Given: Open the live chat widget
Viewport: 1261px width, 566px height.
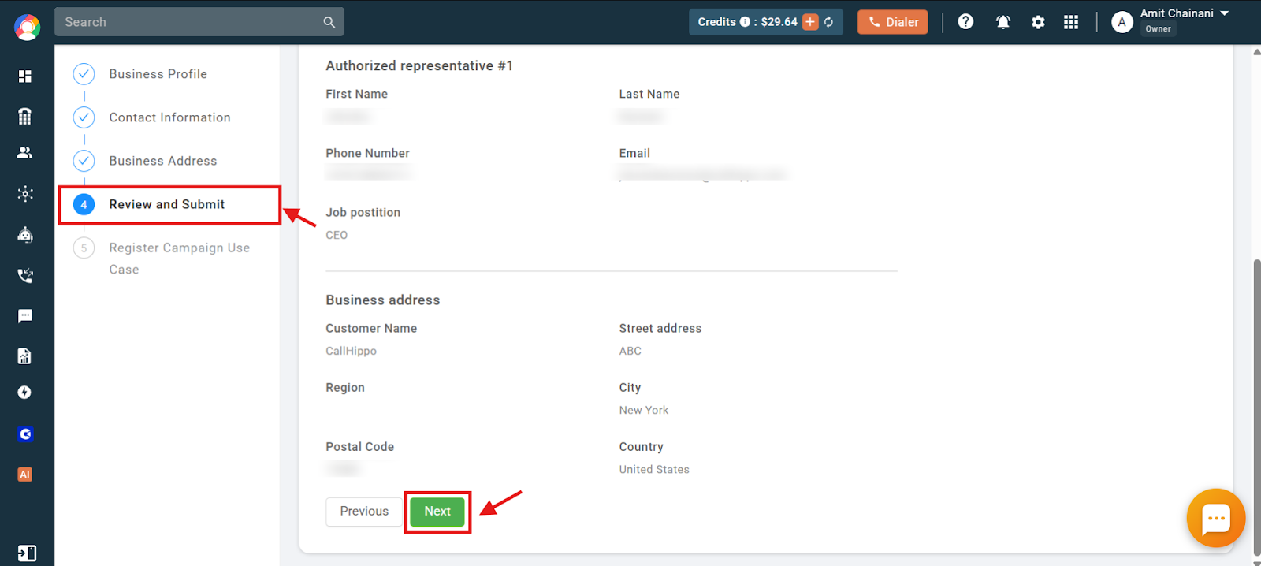Looking at the screenshot, I should [1216, 518].
